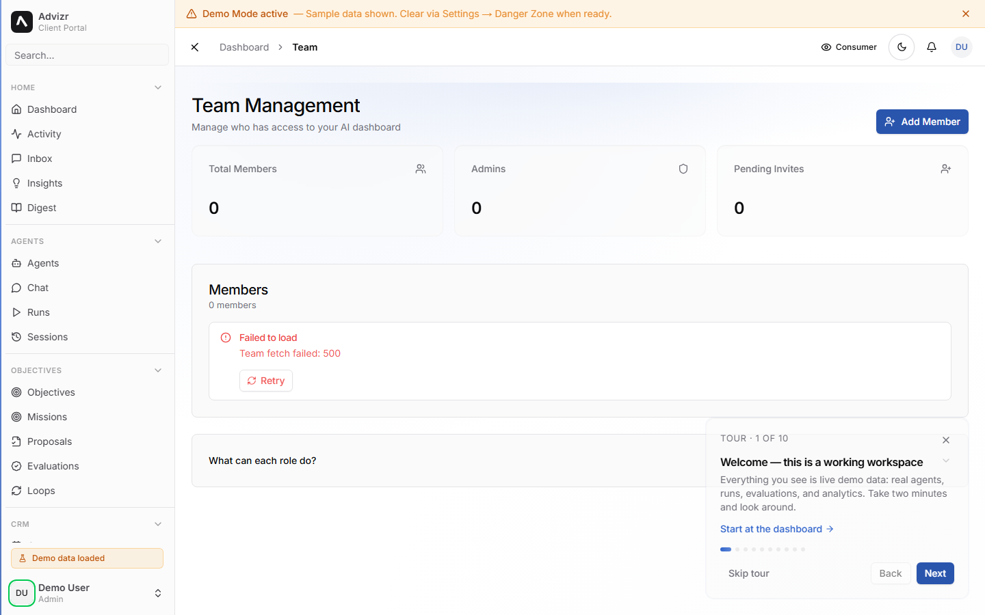Click the Objectives target icon

(16, 392)
